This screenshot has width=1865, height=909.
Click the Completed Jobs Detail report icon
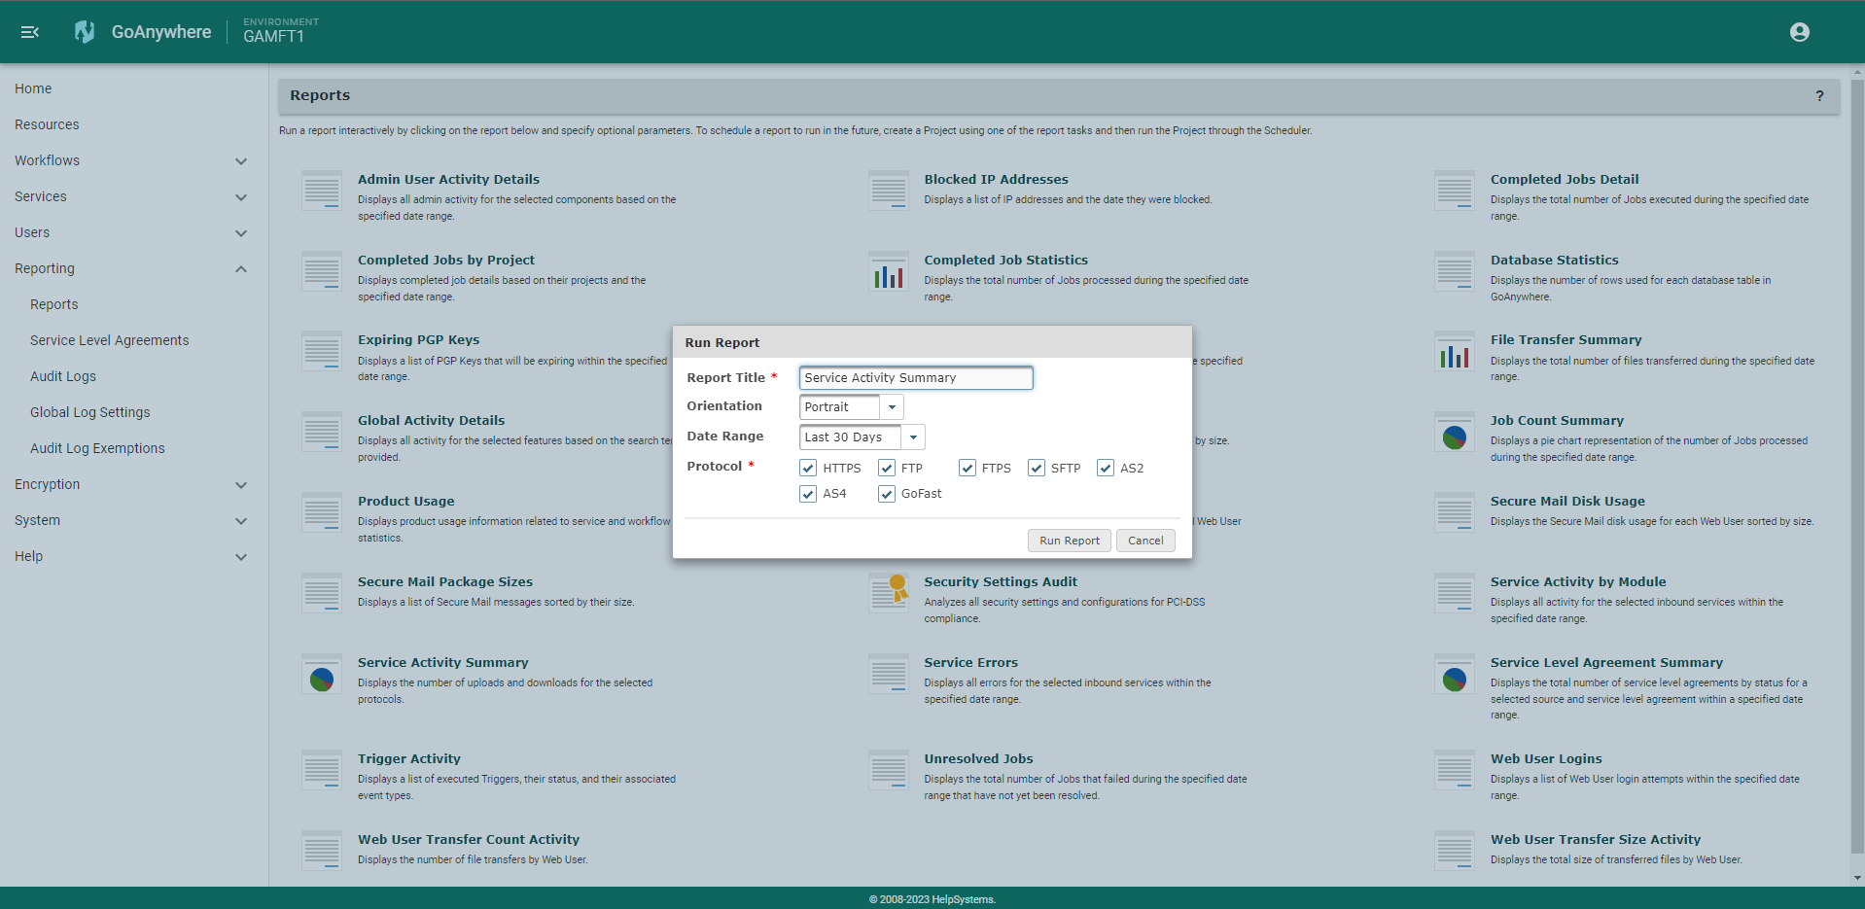point(1455,191)
